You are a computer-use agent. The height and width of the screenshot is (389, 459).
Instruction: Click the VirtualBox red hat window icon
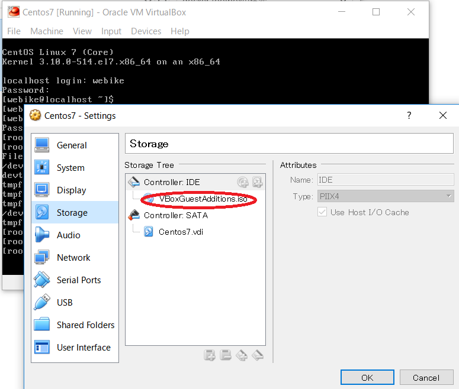click(x=14, y=12)
